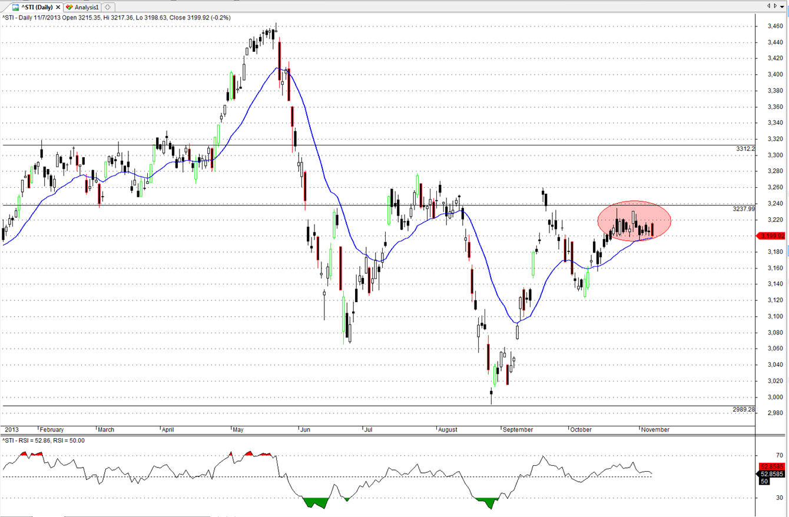This screenshot has width=789, height=517.
Task: Click the RSI pane title text
Action: (44, 440)
